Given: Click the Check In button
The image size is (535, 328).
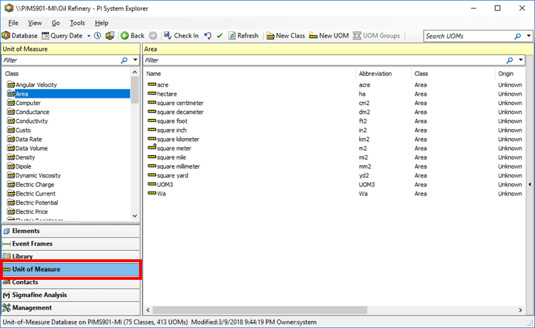Looking at the screenshot, I should (x=181, y=35).
